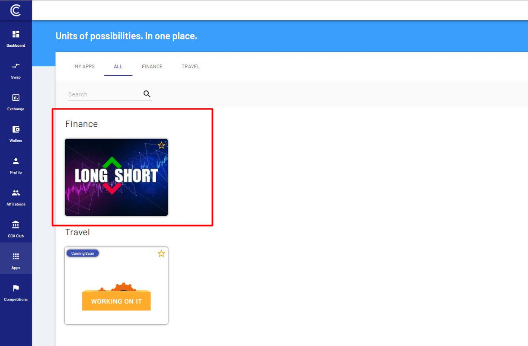Click the C logo in the sidebar
Viewport: 528px width, 346px height.
click(x=16, y=10)
